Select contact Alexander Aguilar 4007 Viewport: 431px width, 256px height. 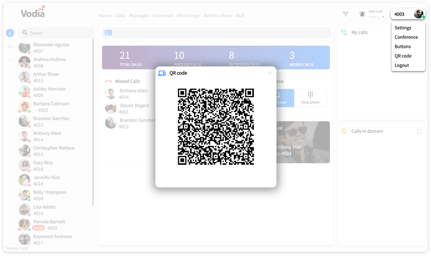pyautogui.click(x=55, y=48)
